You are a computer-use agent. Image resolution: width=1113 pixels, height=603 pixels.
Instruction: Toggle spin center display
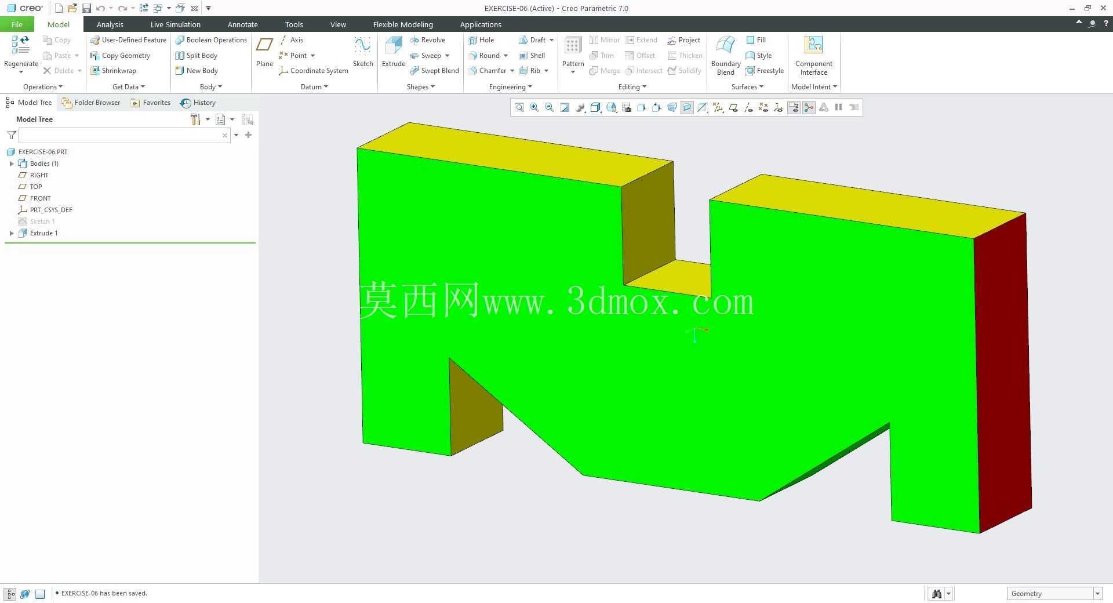809,107
